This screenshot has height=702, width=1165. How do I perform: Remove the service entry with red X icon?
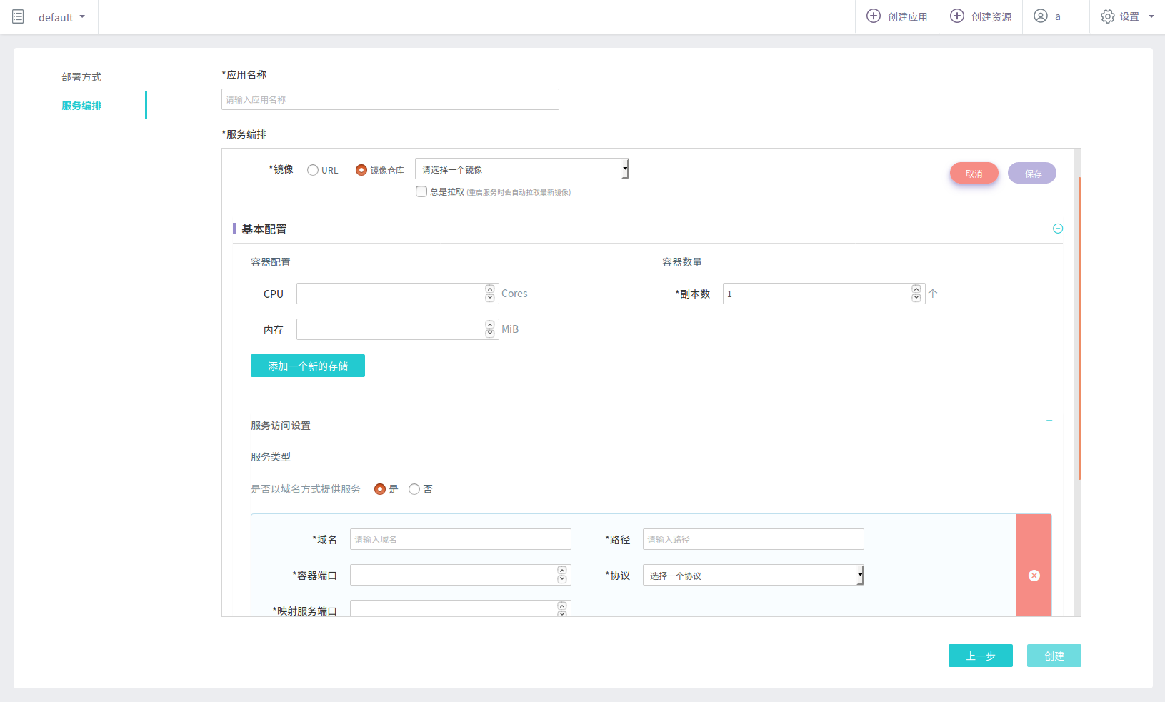point(1034,576)
